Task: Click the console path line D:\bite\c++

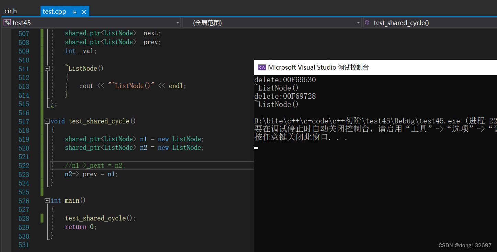Action: (375, 121)
